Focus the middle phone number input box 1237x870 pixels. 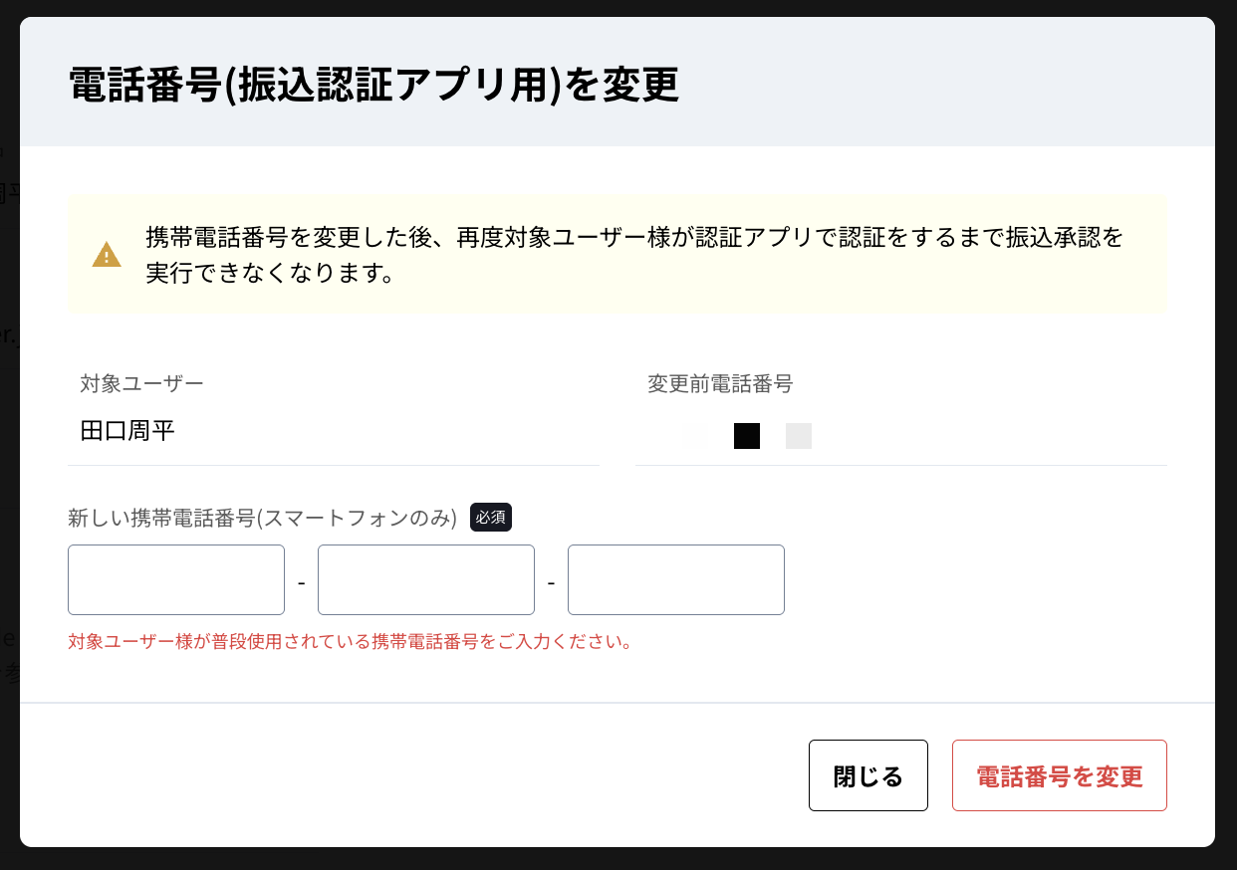(x=426, y=579)
